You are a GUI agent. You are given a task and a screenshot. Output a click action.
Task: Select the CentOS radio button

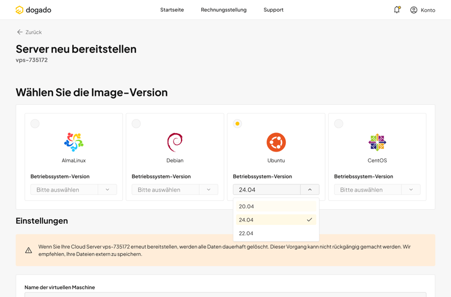[338, 123]
